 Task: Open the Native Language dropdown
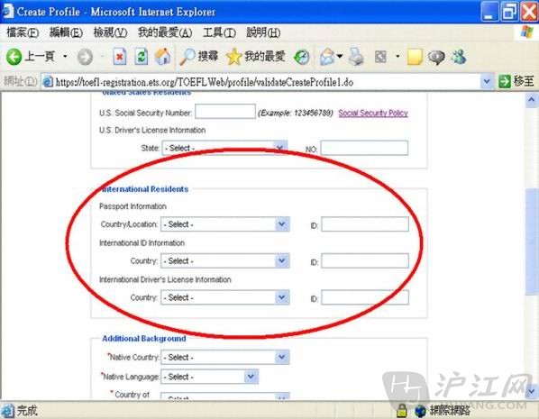[x=209, y=377]
